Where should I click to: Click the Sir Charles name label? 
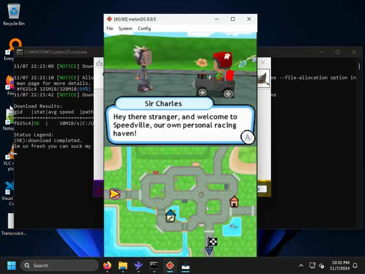point(163,103)
